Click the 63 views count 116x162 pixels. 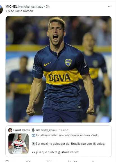click(75, 161)
